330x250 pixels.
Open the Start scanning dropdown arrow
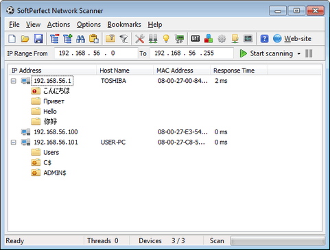click(299, 53)
